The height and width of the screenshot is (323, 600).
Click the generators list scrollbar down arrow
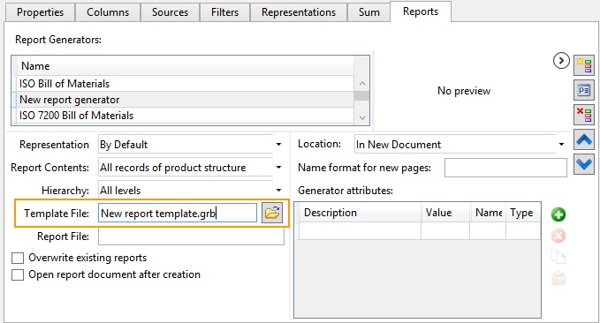pyautogui.click(x=362, y=117)
